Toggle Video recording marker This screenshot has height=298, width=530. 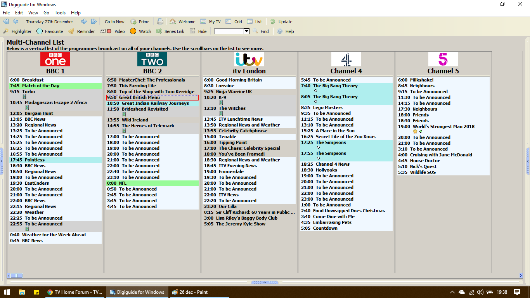pos(113,31)
